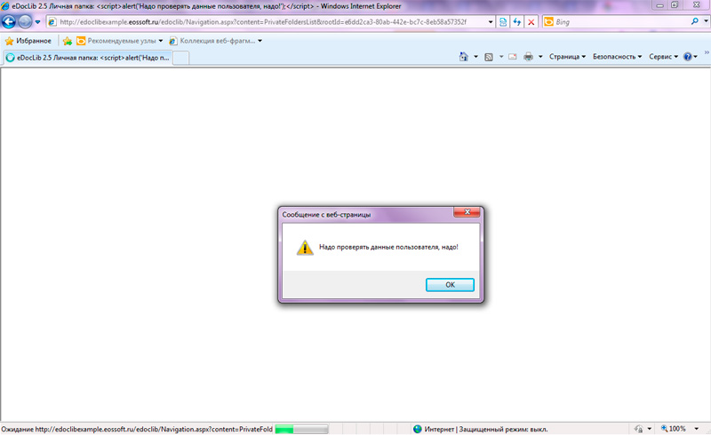Click OK in the alert dialog
Viewport: 711px width, 435px height.
pos(450,285)
